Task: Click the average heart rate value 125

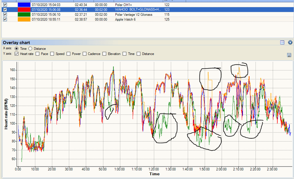Action: point(167,19)
